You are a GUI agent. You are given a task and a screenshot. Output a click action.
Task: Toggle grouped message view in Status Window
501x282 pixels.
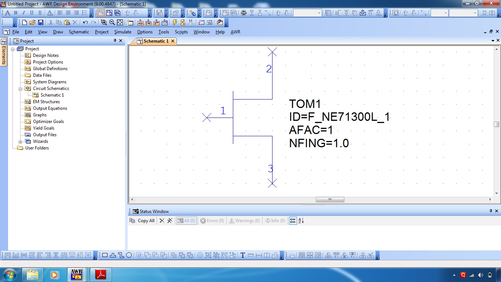[x=293, y=221]
